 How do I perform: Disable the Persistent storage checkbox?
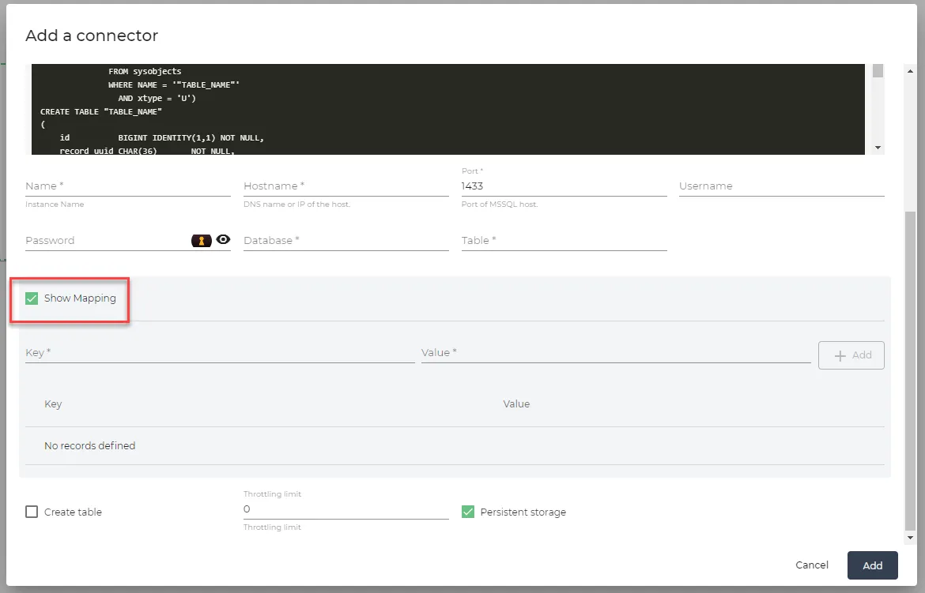click(468, 512)
